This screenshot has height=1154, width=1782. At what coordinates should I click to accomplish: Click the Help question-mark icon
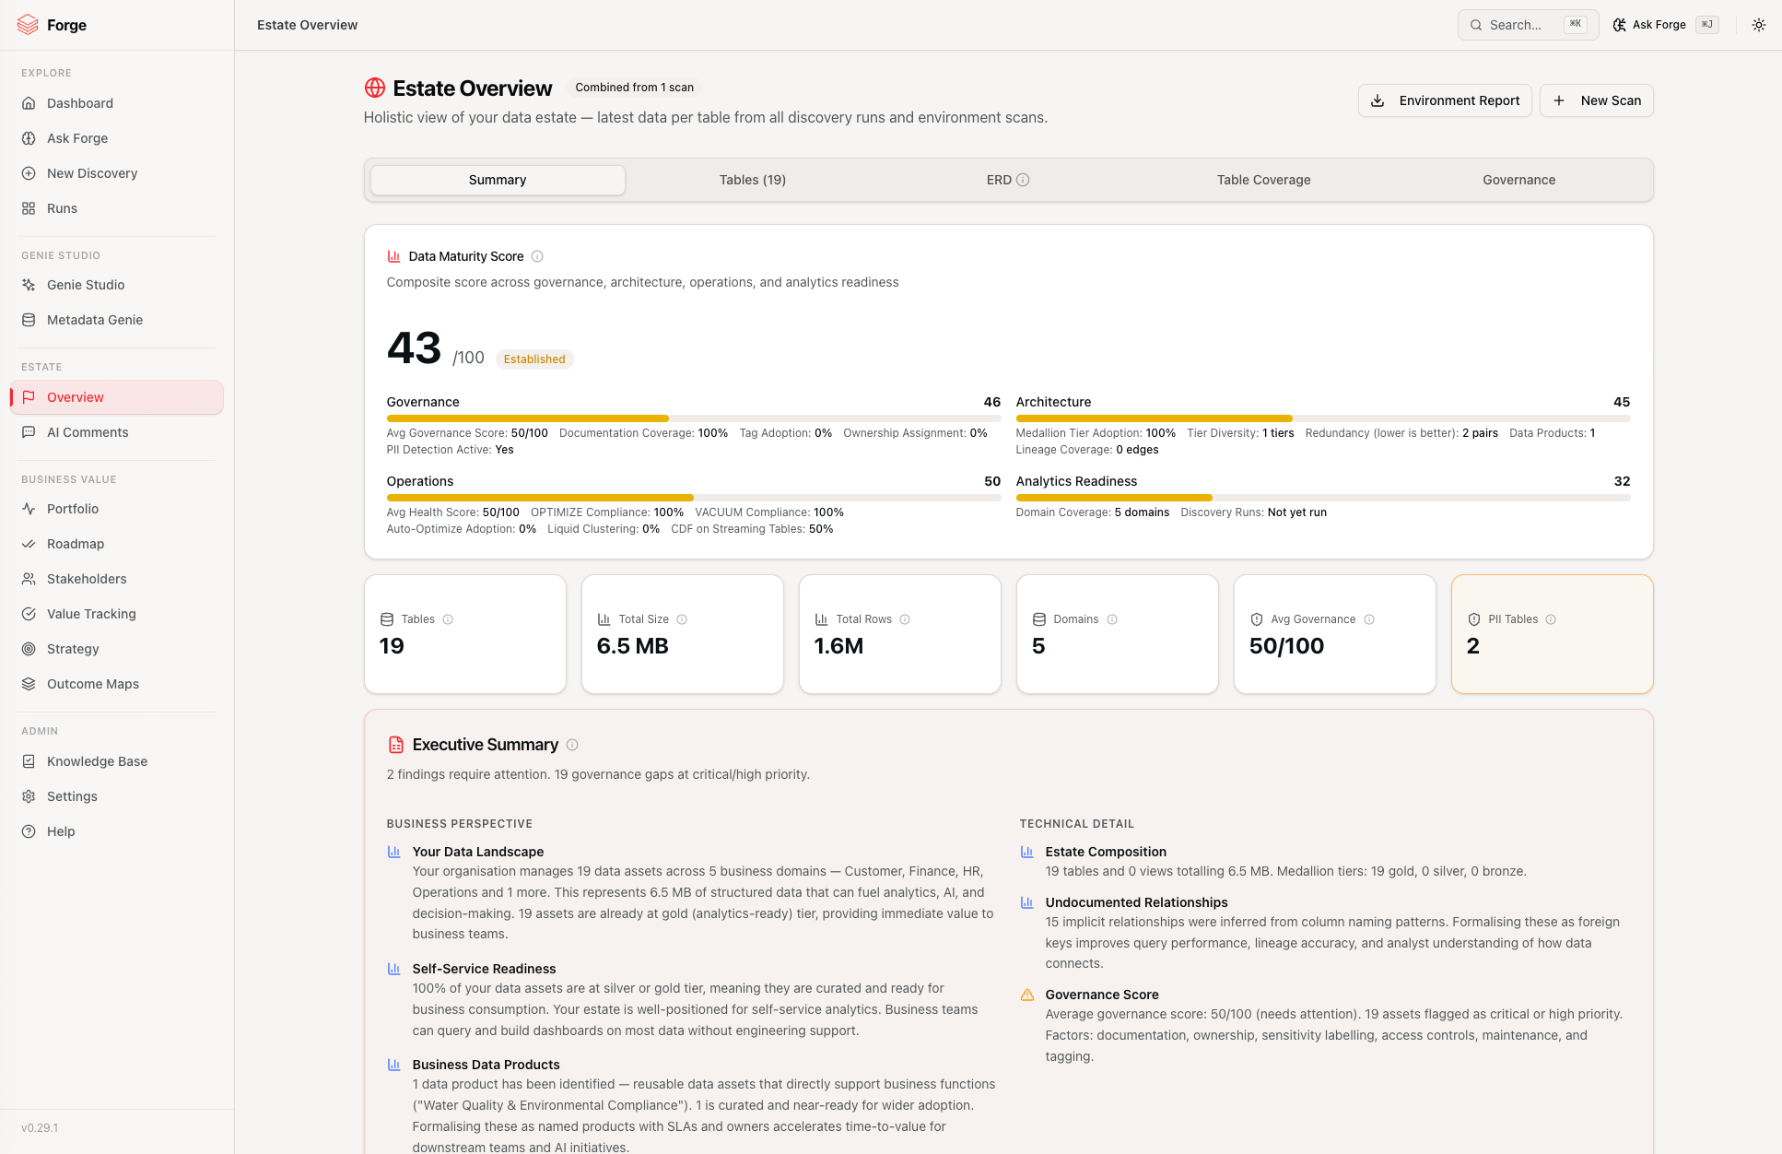point(29,831)
